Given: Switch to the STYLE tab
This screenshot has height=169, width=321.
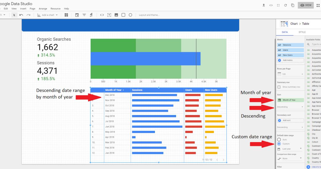Looking at the screenshot, I should 302,32.
